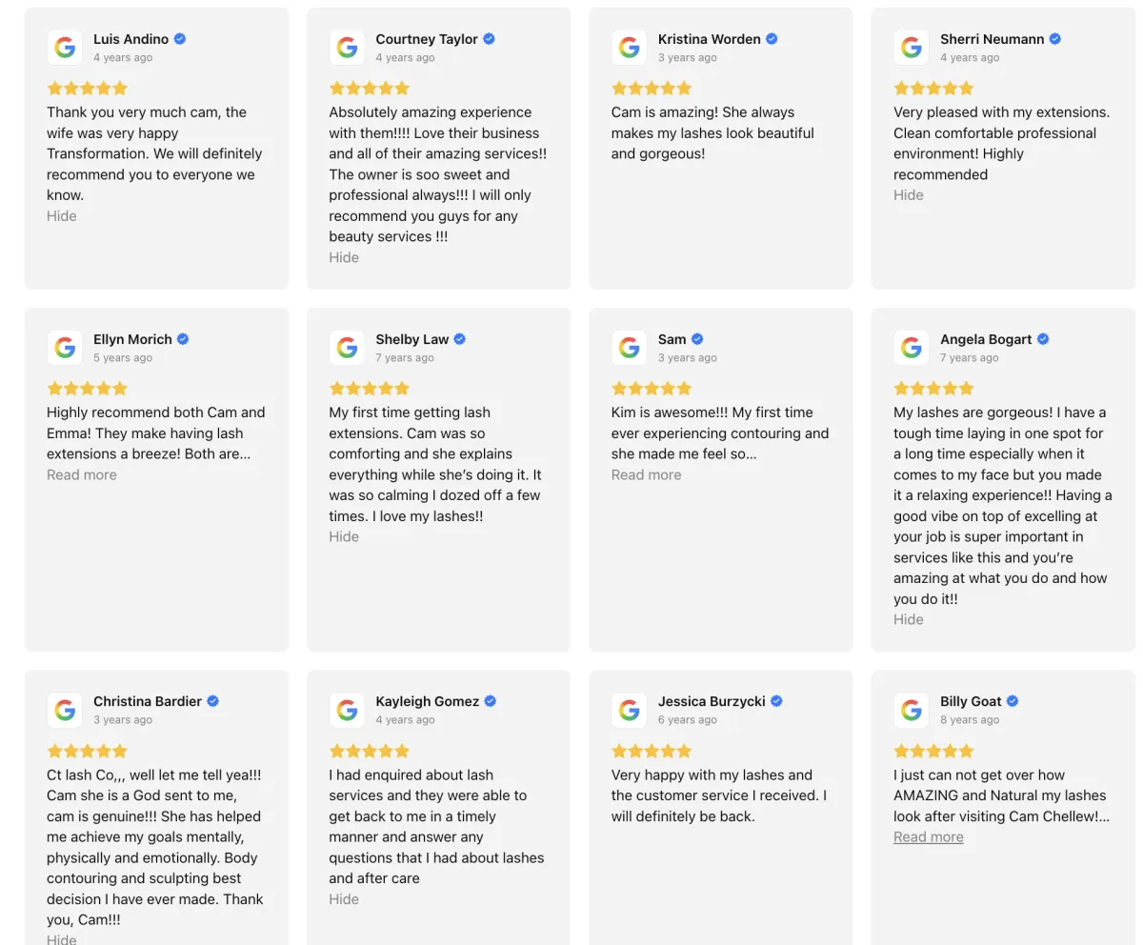Open Read more on Billy Goat's review
The image size is (1143, 945).
(928, 836)
